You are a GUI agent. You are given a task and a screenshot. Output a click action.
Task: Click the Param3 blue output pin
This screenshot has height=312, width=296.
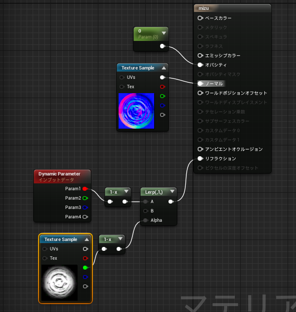point(85,208)
